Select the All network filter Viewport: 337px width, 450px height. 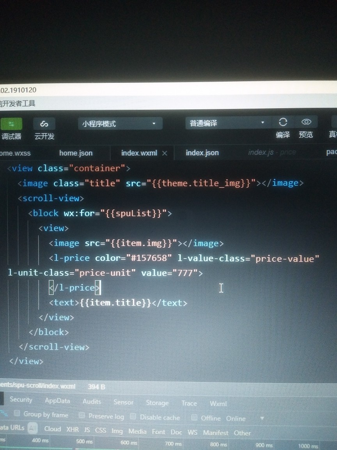33,428
